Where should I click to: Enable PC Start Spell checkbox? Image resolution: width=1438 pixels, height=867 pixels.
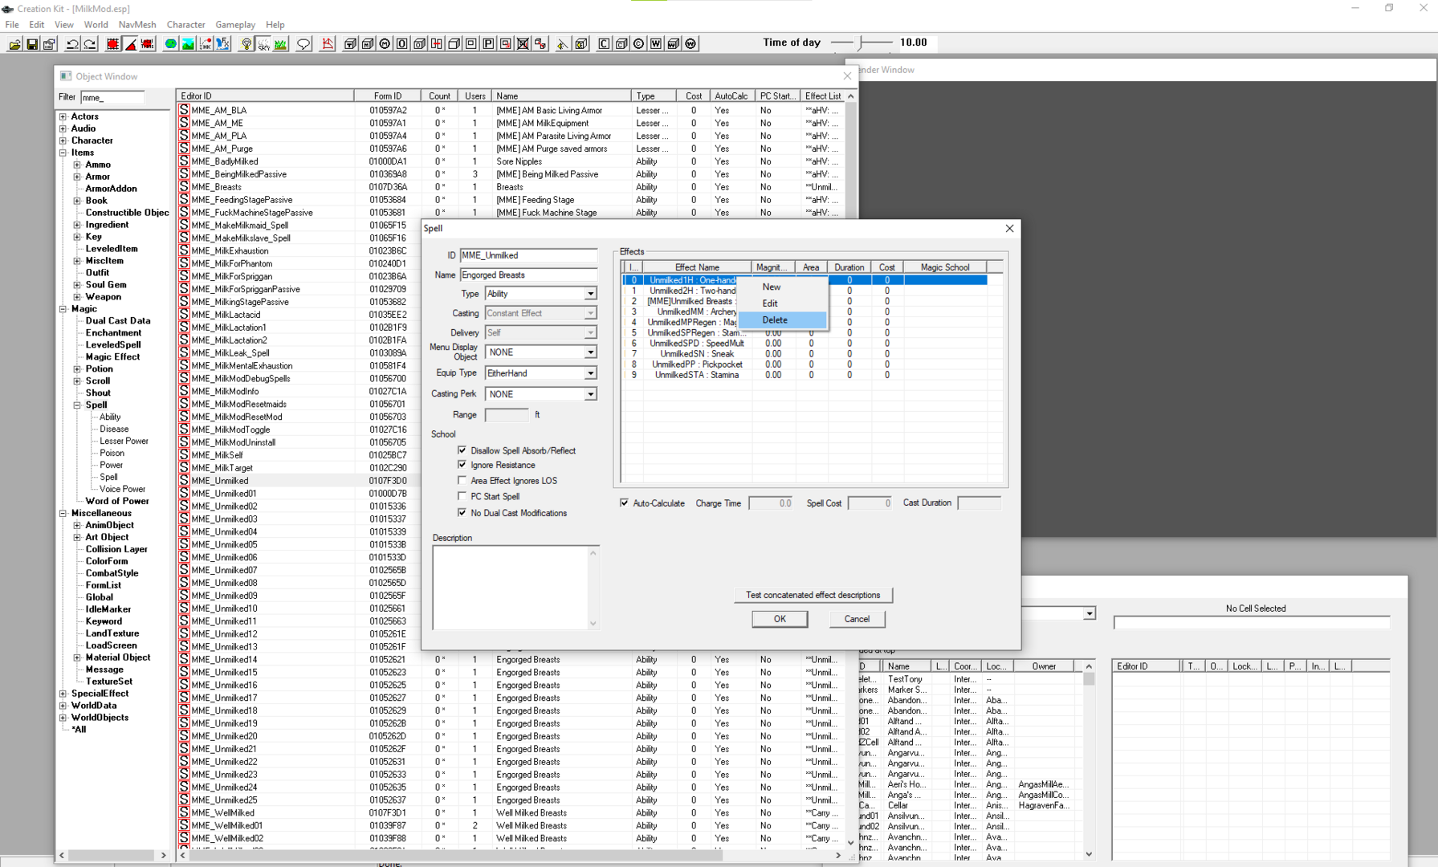click(462, 496)
